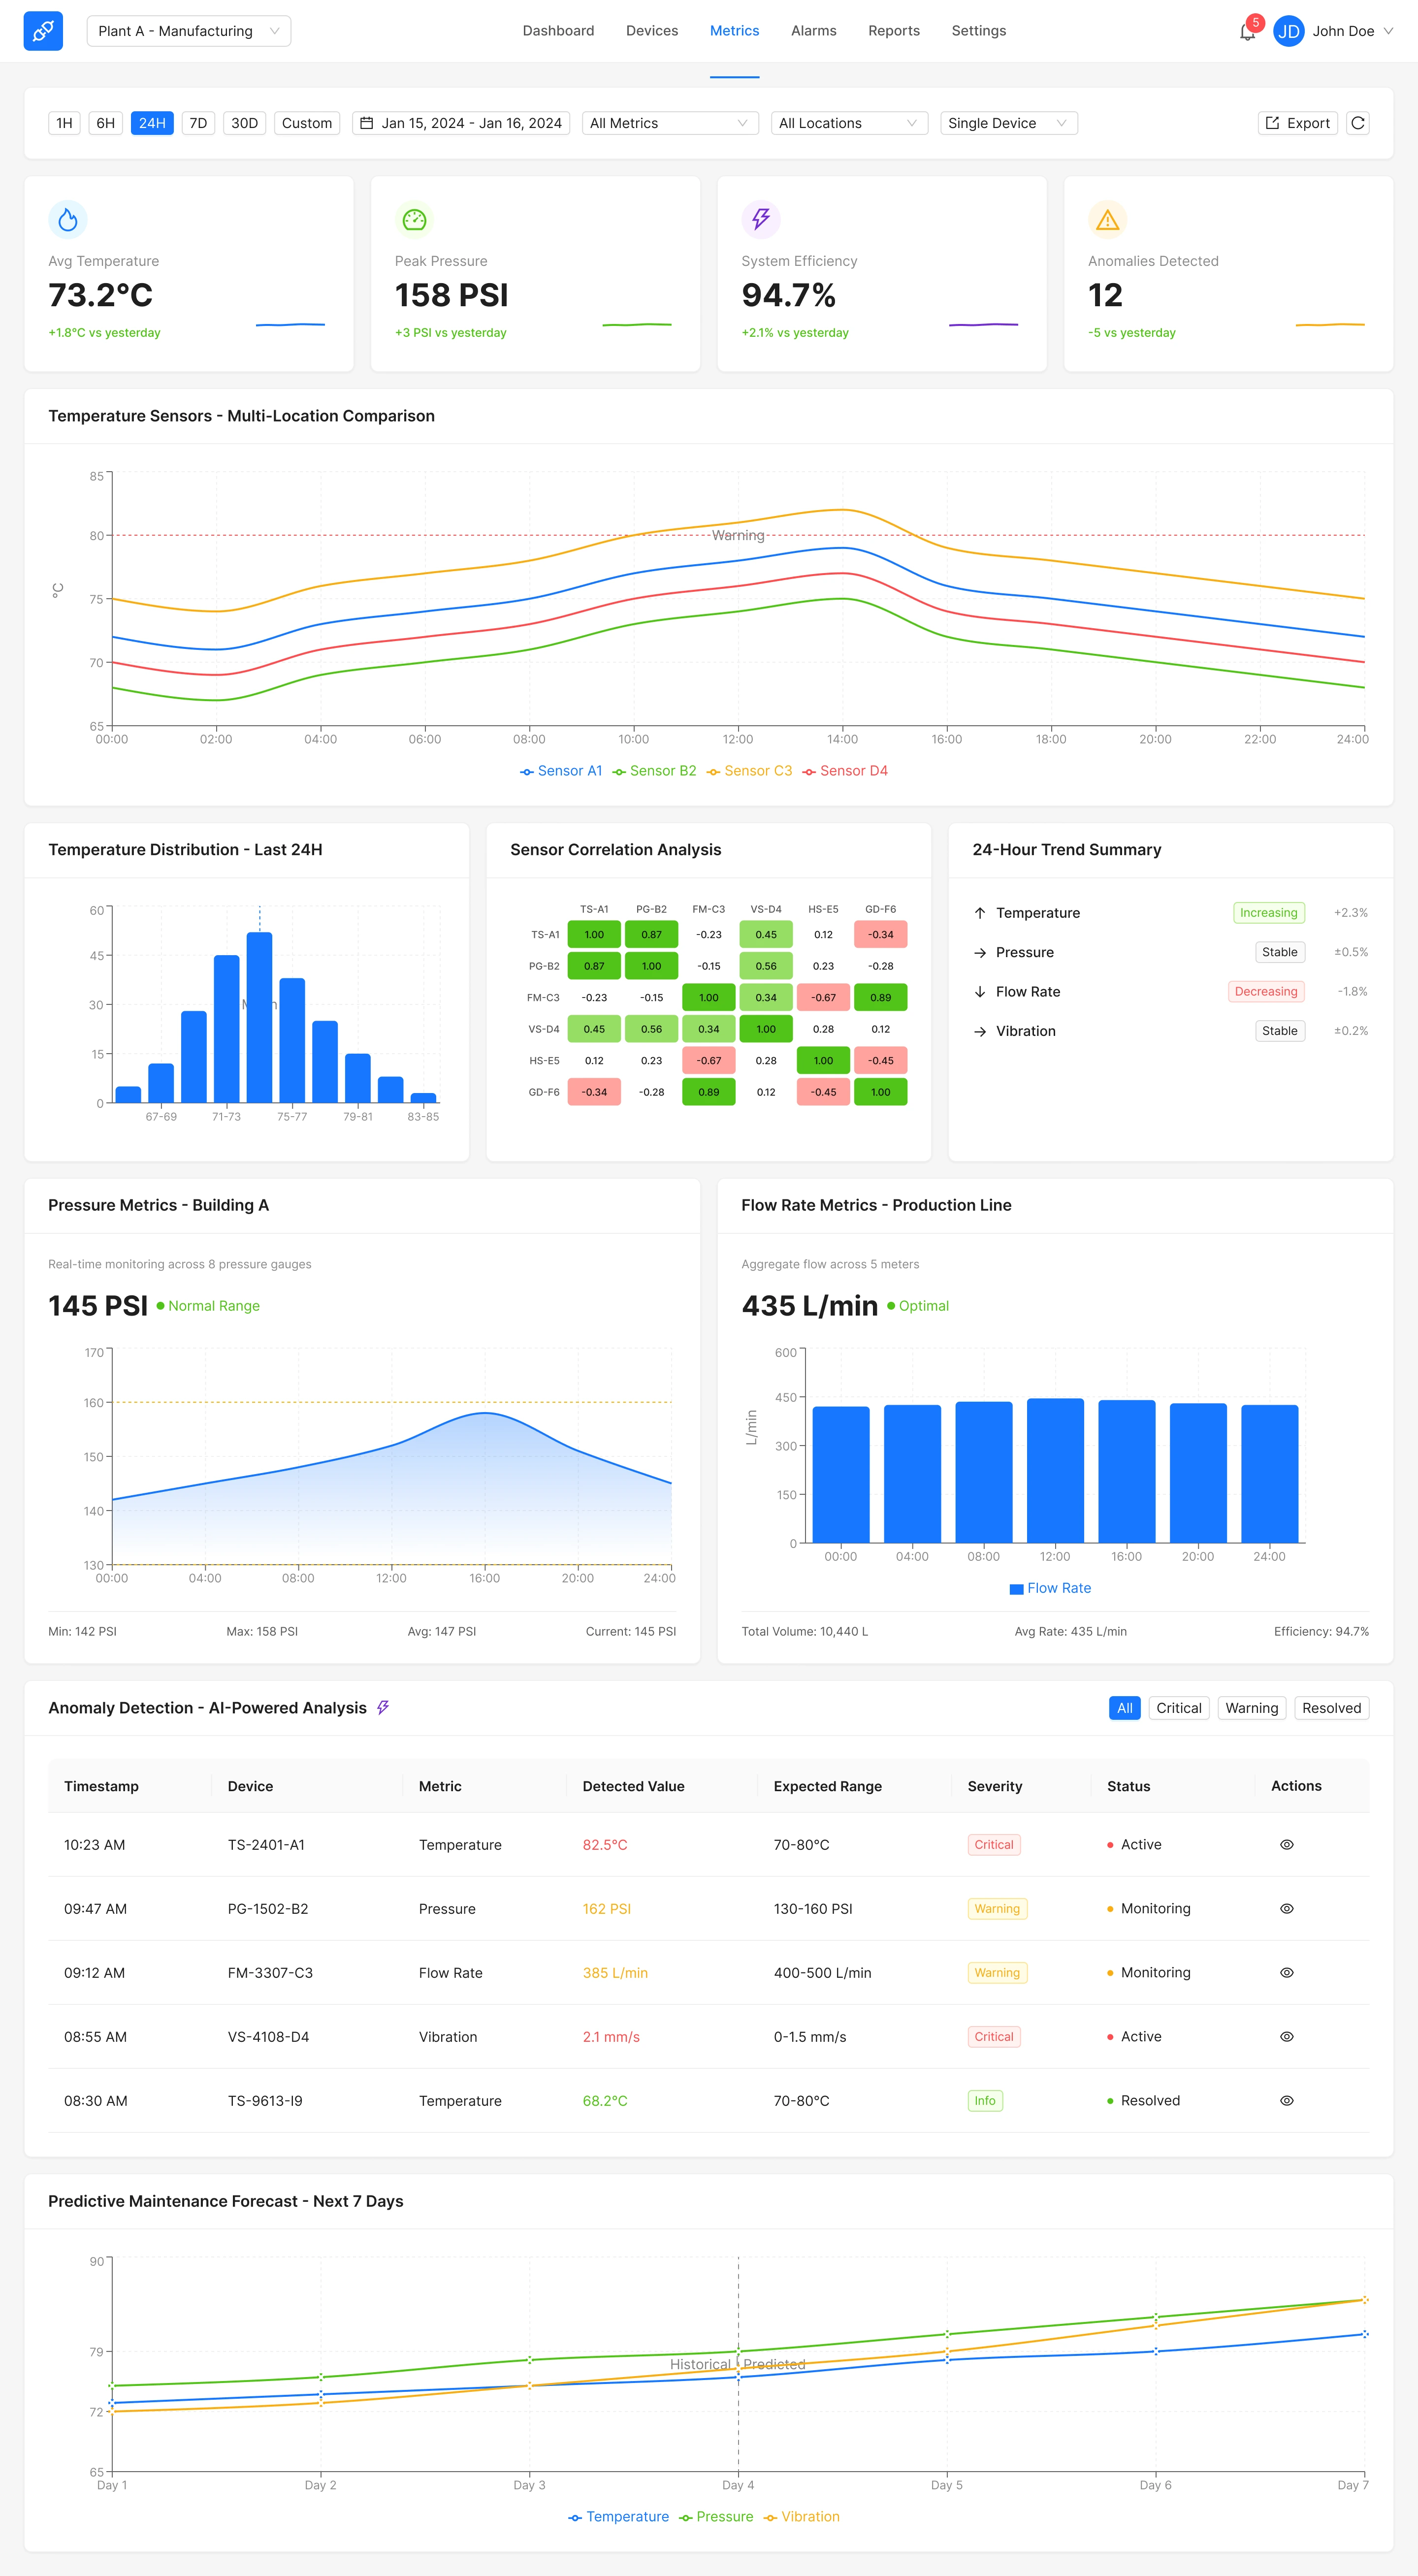This screenshot has width=1418, height=2576.
Task: Click the Anomalies Detected warning triangle icon
Action: (1107, 219)
